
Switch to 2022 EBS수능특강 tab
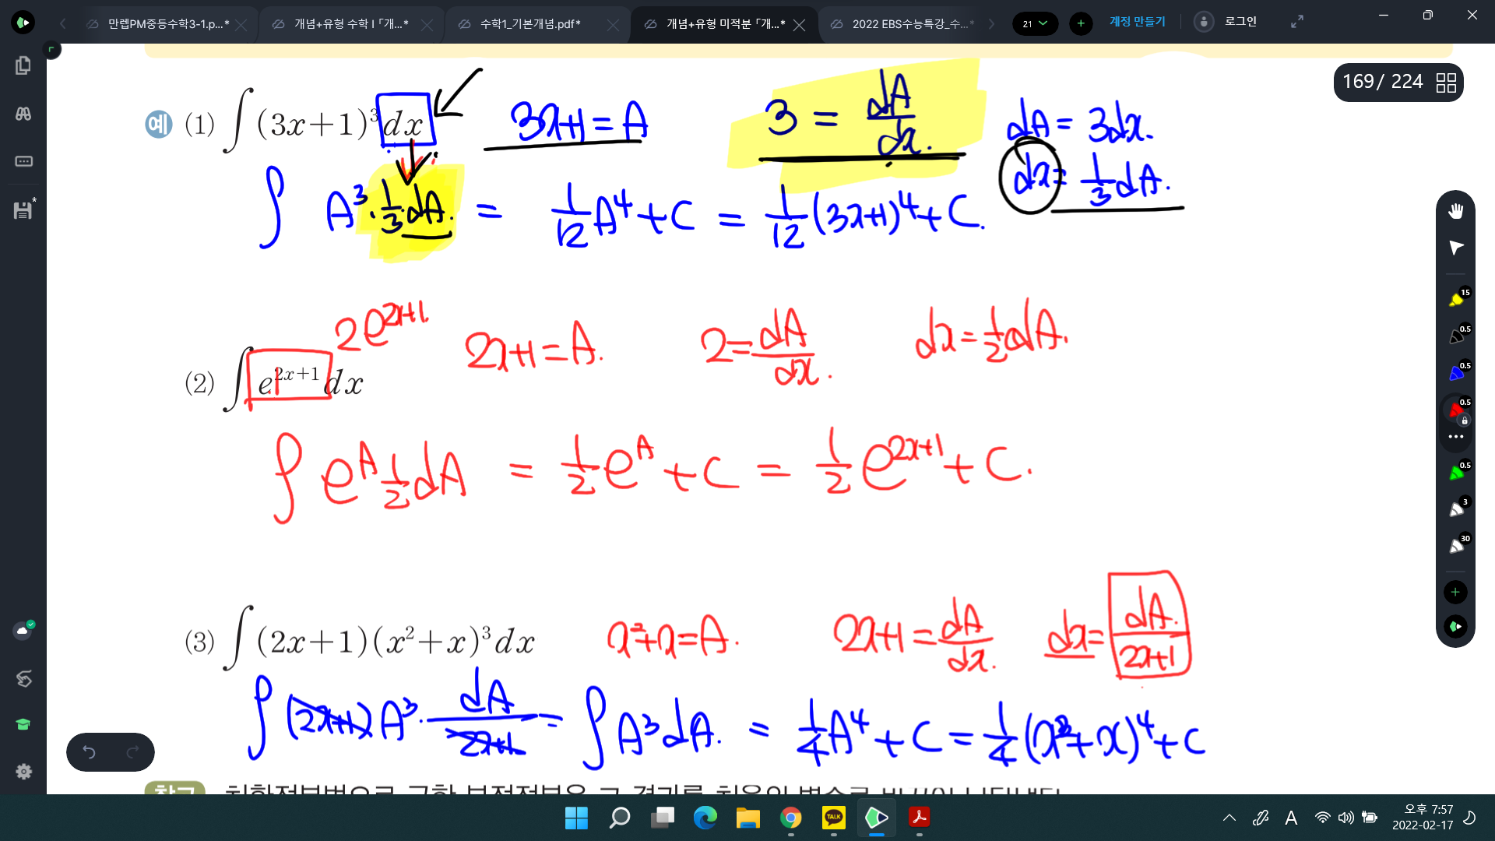(x=907, y=24)
